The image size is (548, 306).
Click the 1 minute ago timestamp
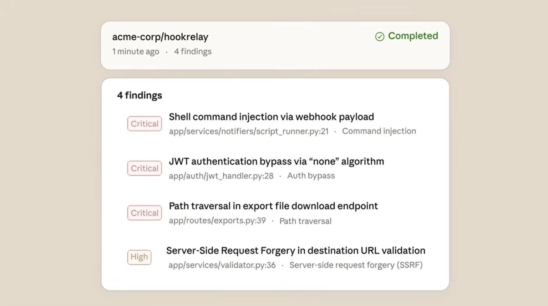(136, 51)
